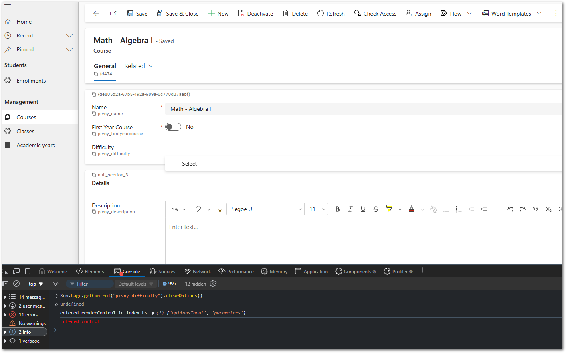Toggle First Year Course switch
Image resolution: width=566 pixels, height=353 pixels.
(x=173, y=127)
